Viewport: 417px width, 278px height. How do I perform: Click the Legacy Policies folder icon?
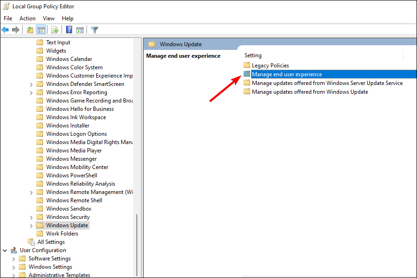247,65
